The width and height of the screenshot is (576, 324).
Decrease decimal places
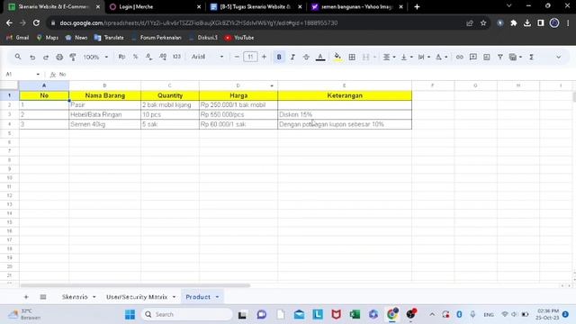[x=148, y=57]
